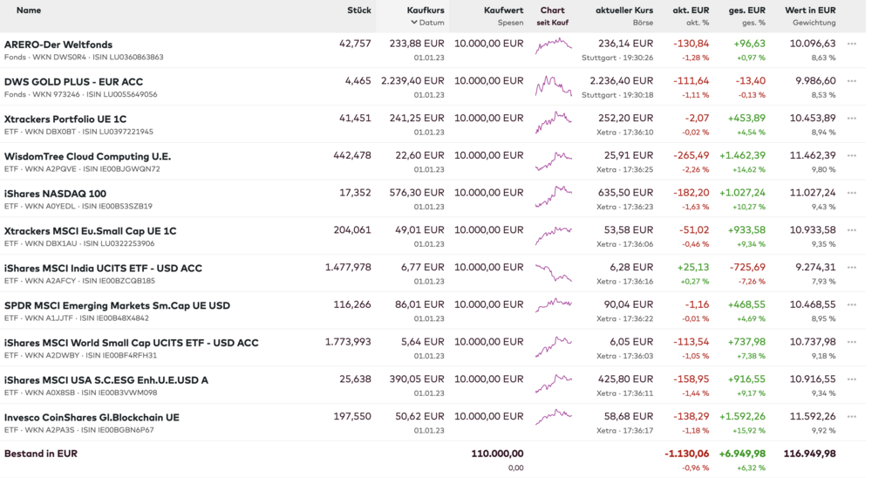This screenshot has height=478, width=872.
Task: Click the Kaufwert column header
Action: [x=503, y=10]
